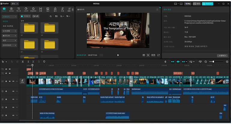Open the 메뉴 dropdown in title bar
Screen dimensions: 231x124
14,4
